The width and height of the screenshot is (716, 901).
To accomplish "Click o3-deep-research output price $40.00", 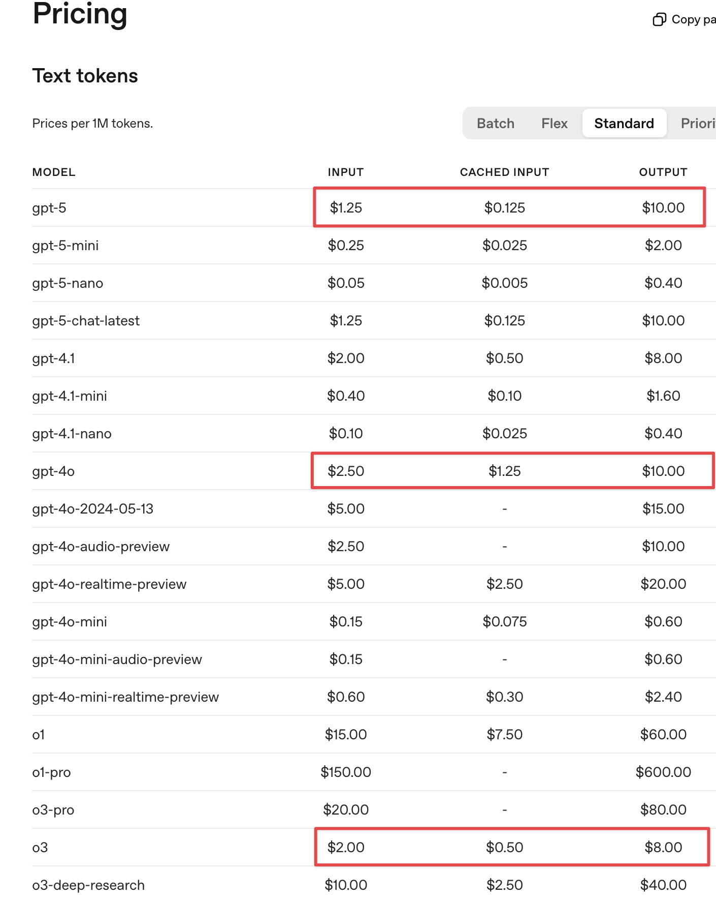I will tap(663, 885).
